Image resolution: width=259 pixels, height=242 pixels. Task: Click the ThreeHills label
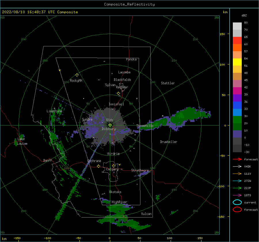tap(145, 126)
